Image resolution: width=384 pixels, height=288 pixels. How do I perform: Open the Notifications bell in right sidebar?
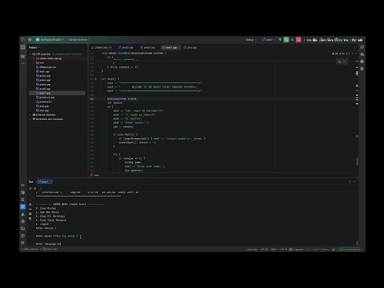(362, 47)
